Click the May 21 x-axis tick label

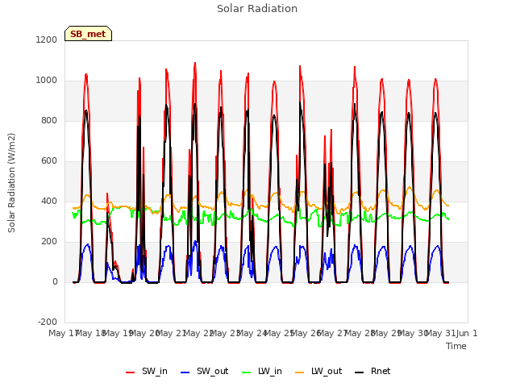pos(171,333)
